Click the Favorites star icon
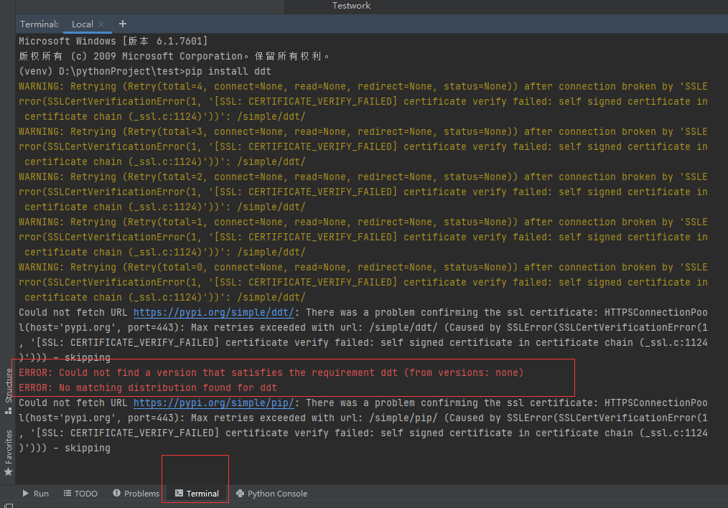This screenshot has width=728, height=508. [9, 472]
